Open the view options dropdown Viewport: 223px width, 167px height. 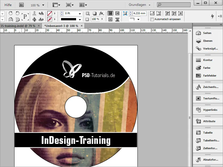tap(56, 5)
